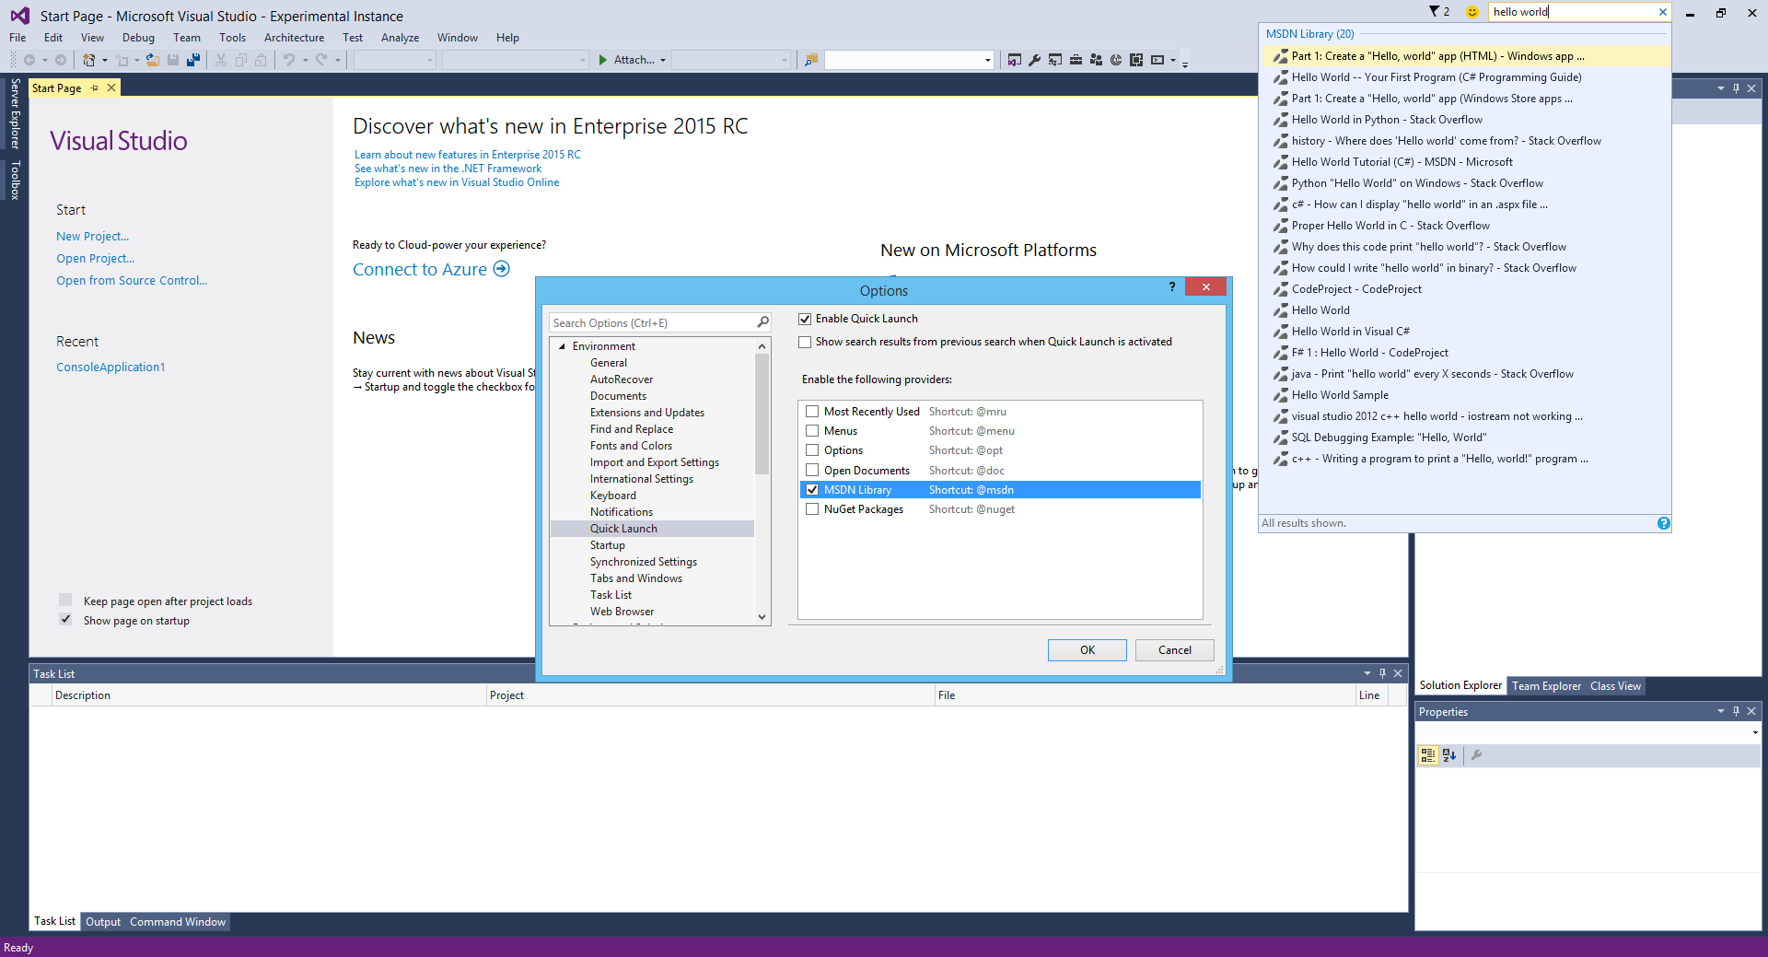Uncheck the MSDN Library provider

pos(812,490)
